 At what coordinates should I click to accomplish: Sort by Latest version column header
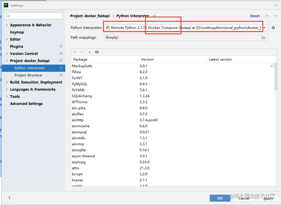tap(240, 59)
